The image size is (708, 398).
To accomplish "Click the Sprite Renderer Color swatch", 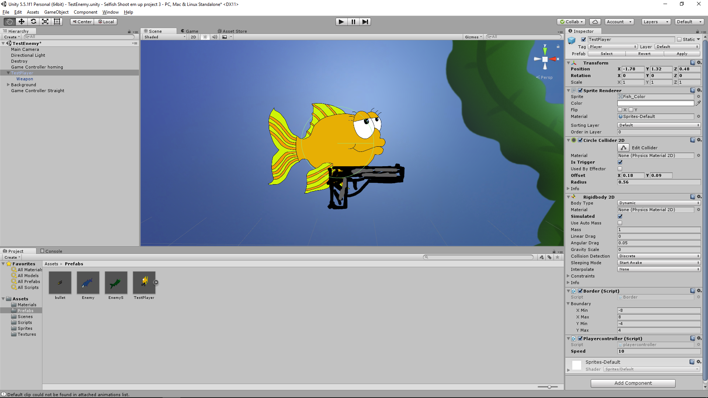I will tap(655, 103).
